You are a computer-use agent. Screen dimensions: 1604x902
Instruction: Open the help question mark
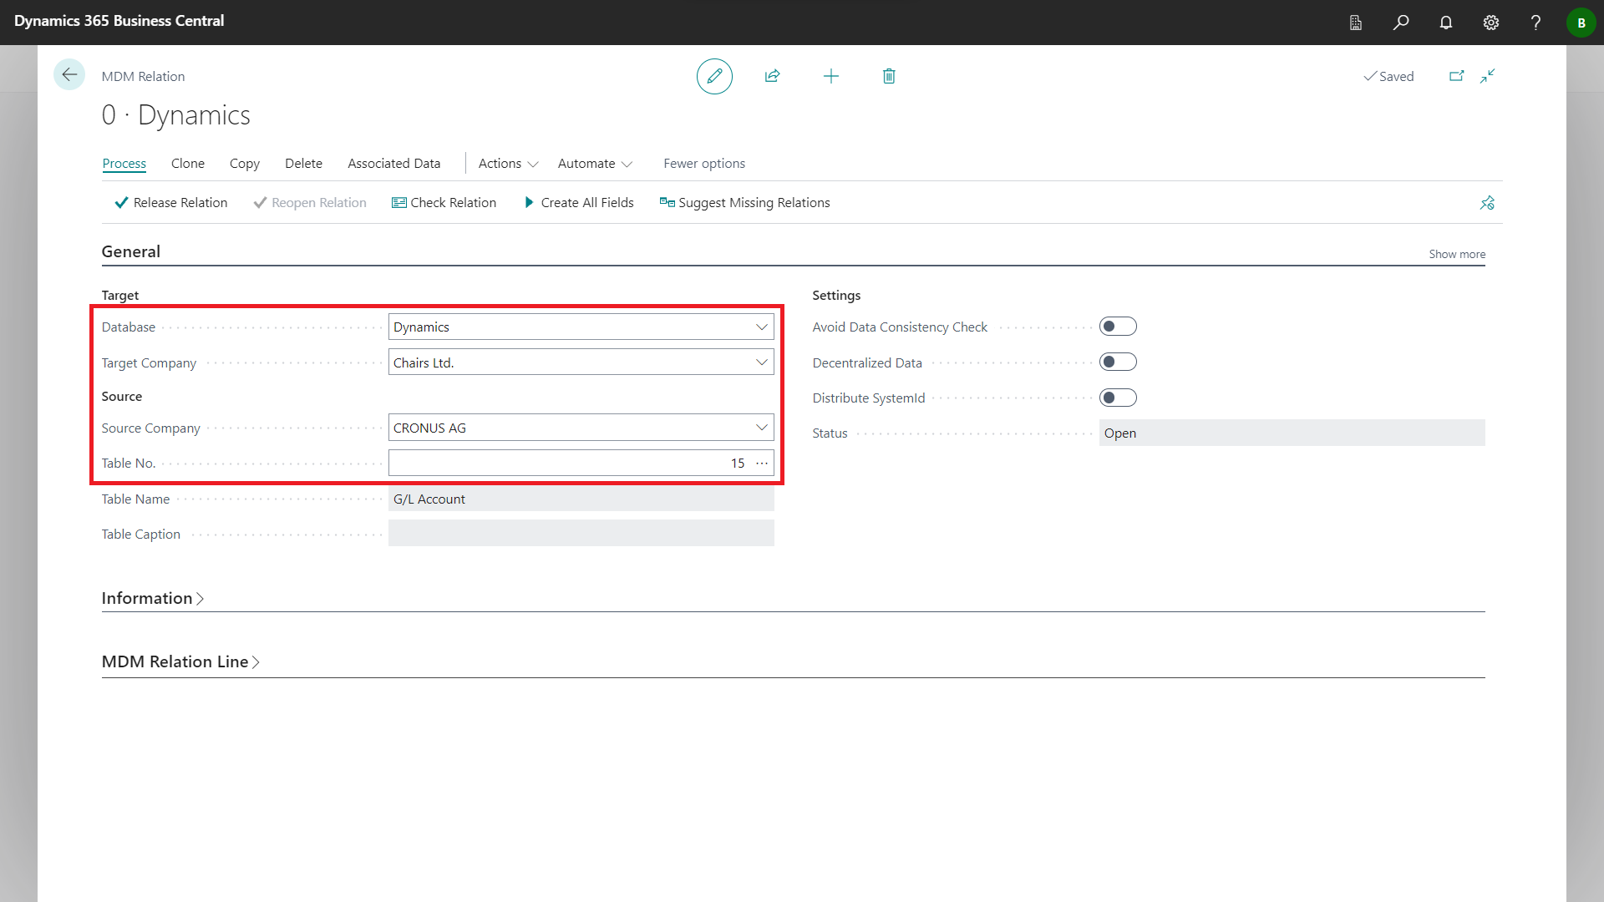click(1535, 23)
